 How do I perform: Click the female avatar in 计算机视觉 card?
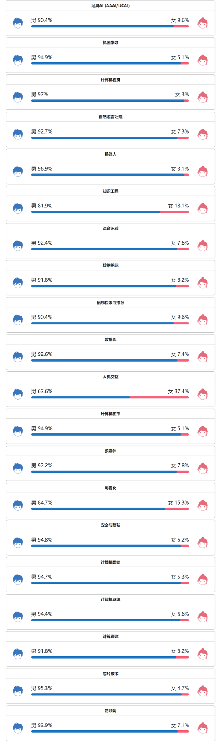pyautogui.click(x=203, y=97)
